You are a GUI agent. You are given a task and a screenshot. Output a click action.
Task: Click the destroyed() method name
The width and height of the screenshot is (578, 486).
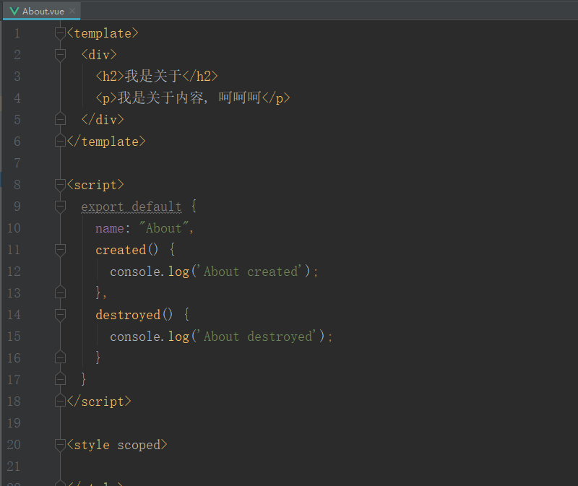[128, 315]
